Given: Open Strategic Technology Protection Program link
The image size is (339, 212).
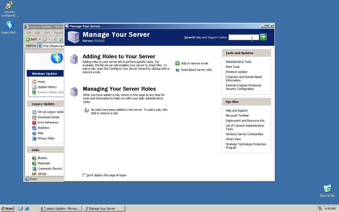Looking at the screenshot, I should [246, 146].
